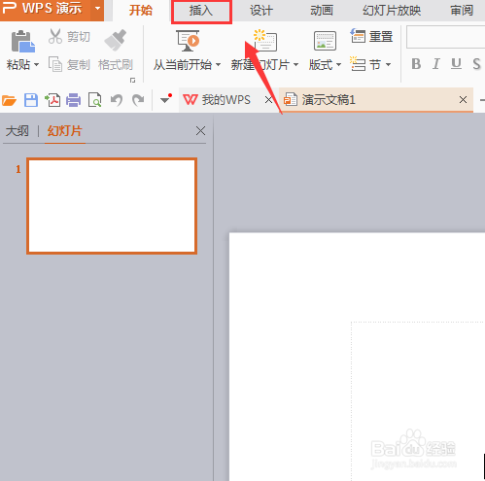Start slideshow from current slide icon

(x=188, y=41)
